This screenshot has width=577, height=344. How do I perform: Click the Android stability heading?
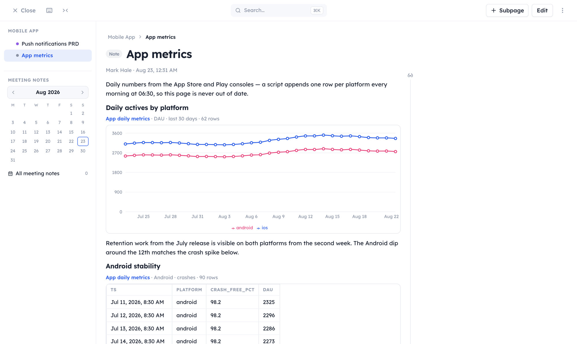pos(133,266)
